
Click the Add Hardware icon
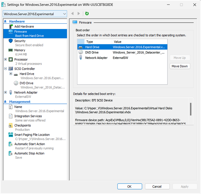point(11,27)
